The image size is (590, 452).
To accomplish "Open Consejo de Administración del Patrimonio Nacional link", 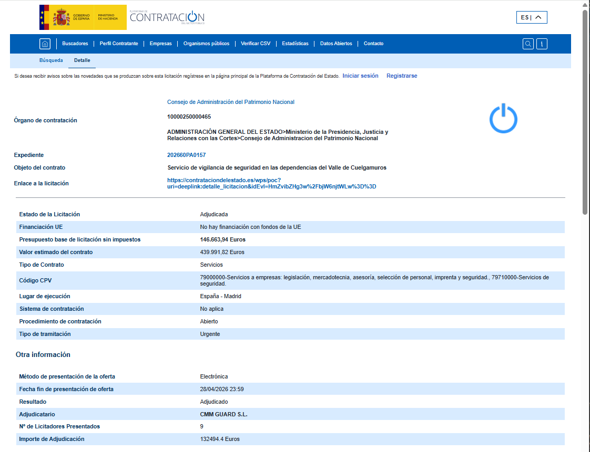I will coord(231,102).
